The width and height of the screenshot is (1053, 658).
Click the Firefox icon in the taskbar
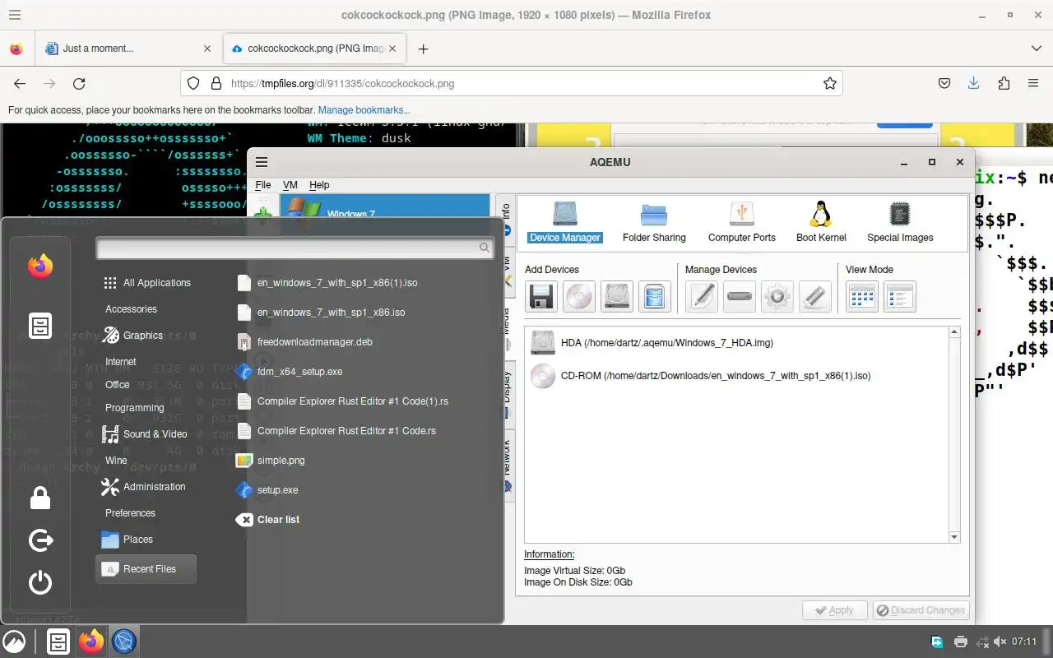coord(91,642)
